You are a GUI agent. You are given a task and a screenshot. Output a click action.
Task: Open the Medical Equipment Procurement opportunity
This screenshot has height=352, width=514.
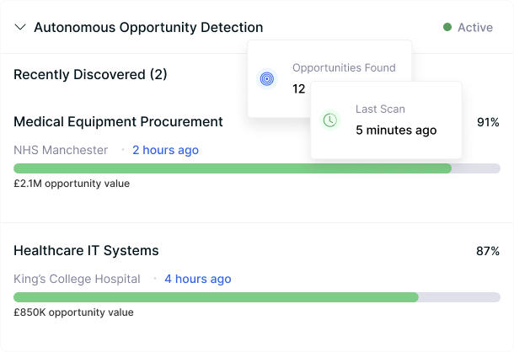point(118,122)
